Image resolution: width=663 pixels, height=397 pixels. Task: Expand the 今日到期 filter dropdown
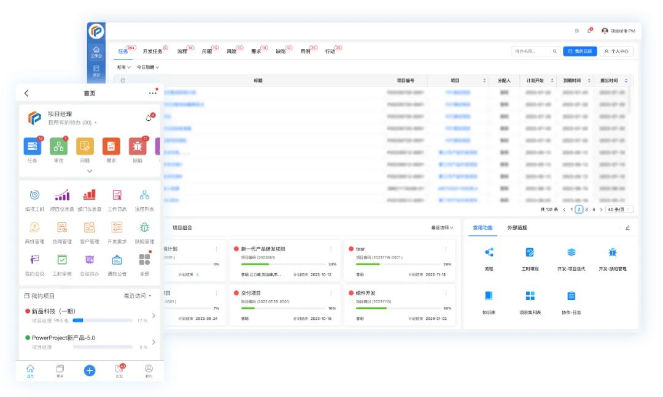pos(148,67)
